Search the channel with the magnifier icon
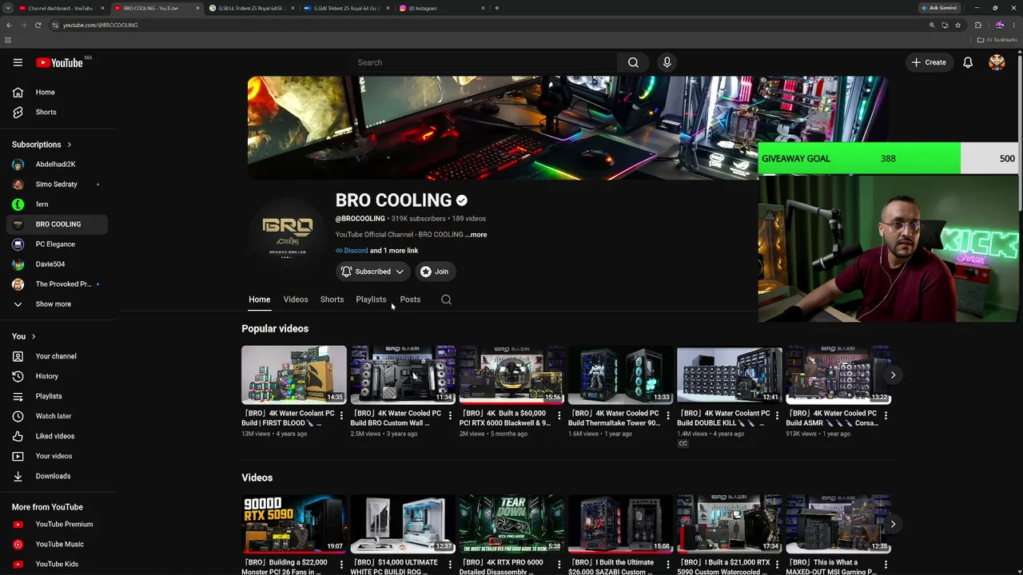Screen dimensions: 1023x575 click(x=446, y=299)
